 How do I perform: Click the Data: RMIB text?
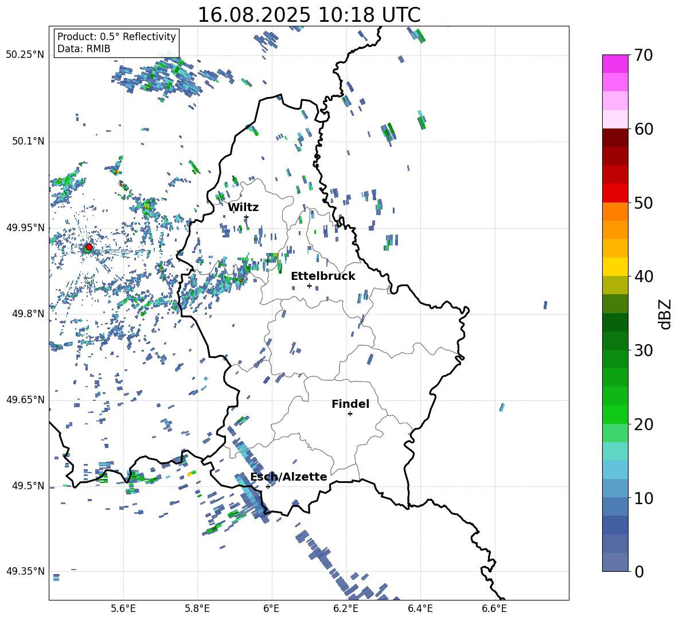[84, 49]
